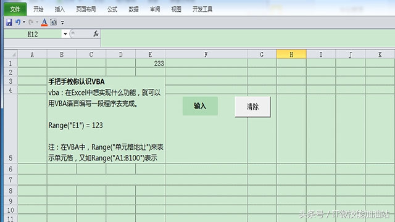Select column A header
The height and width of the screenshot is (222, 395).
point(32,54)
